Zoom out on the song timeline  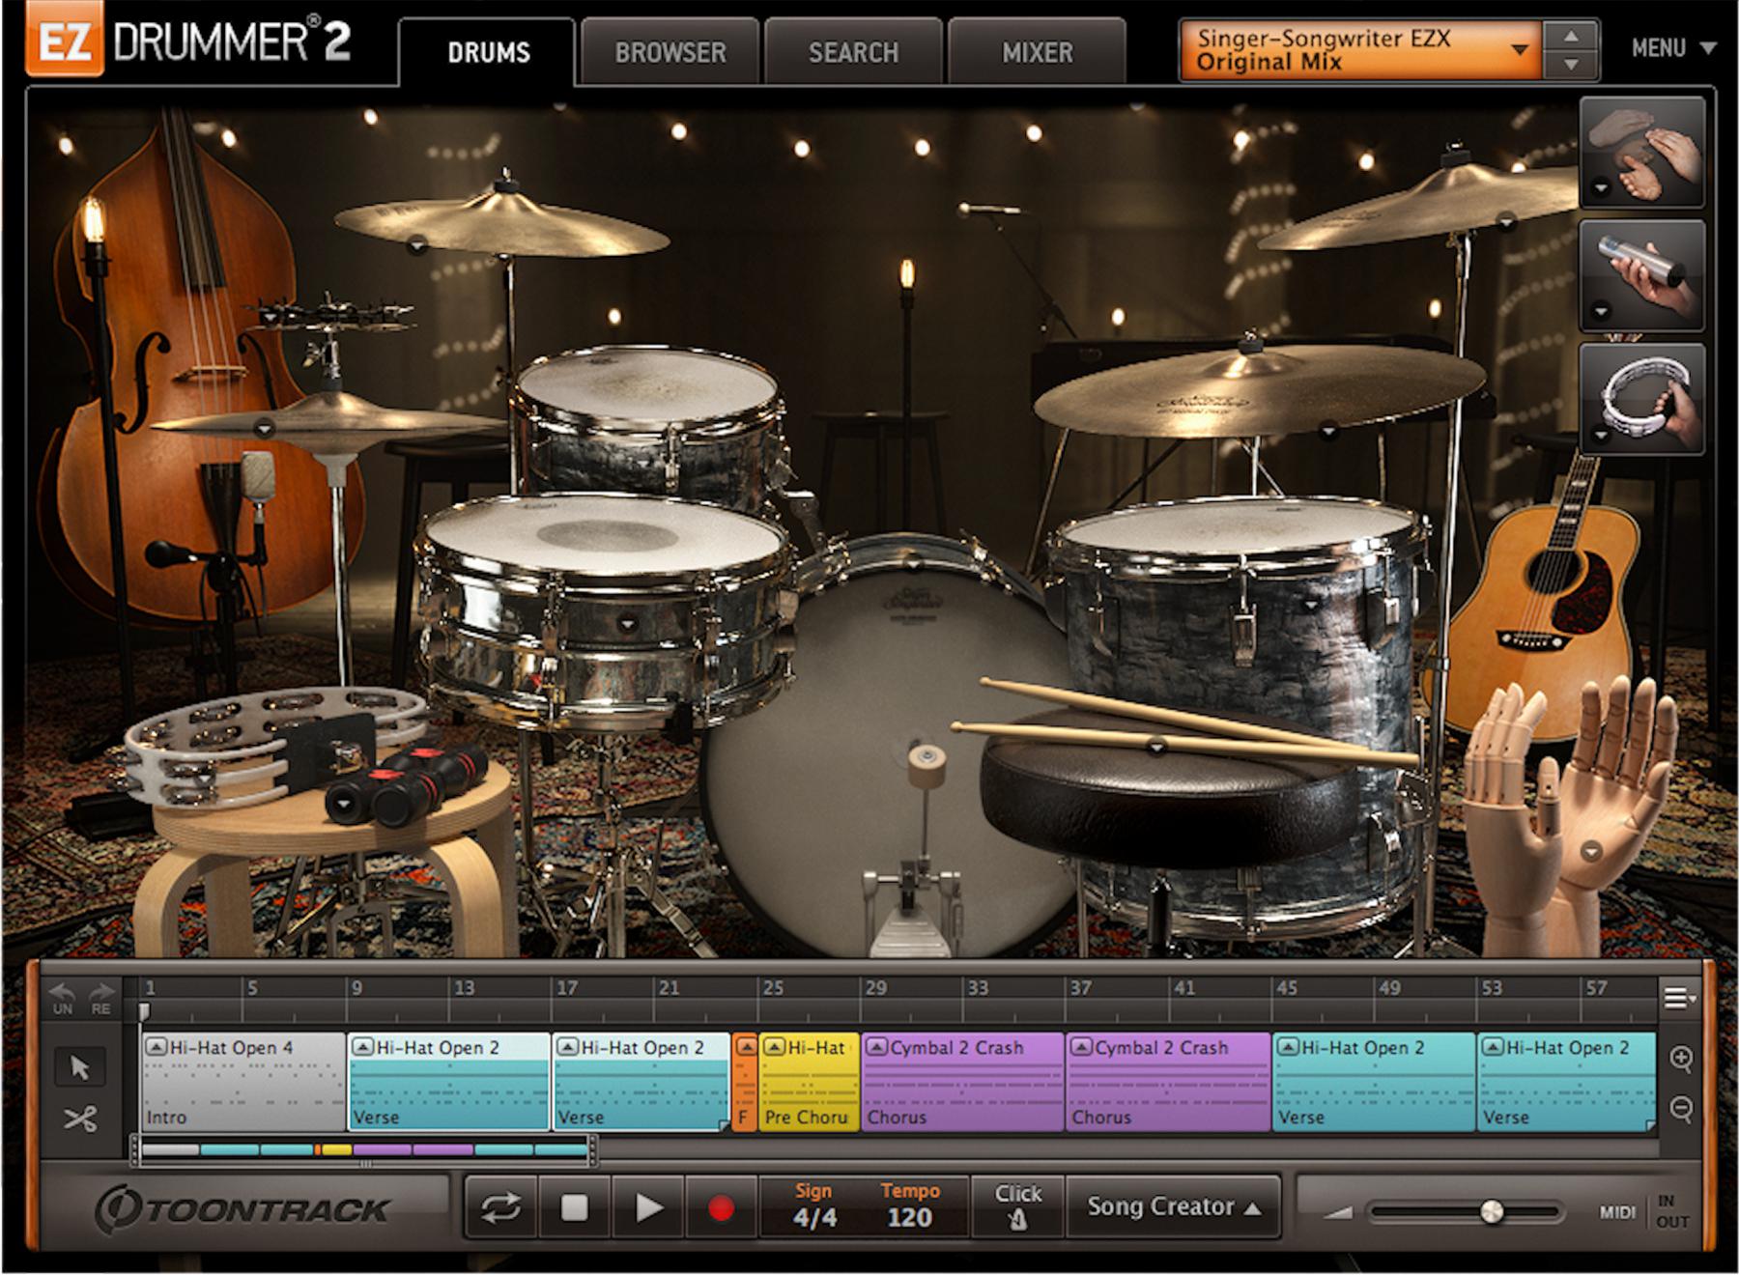[x=1681, y=1109]
